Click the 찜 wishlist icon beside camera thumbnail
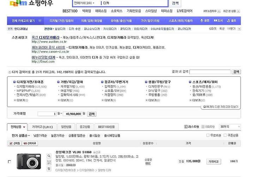 (49, 169)
